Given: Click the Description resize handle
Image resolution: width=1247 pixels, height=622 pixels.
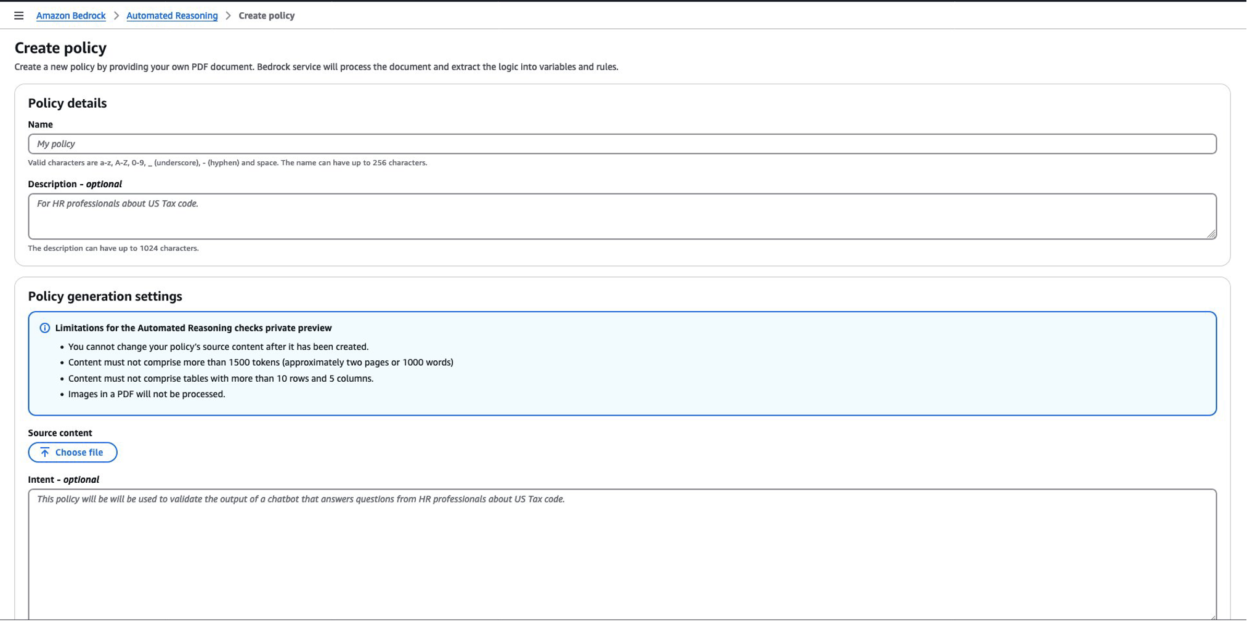Looking at the screenshot, I should (x=1212, y=235).
